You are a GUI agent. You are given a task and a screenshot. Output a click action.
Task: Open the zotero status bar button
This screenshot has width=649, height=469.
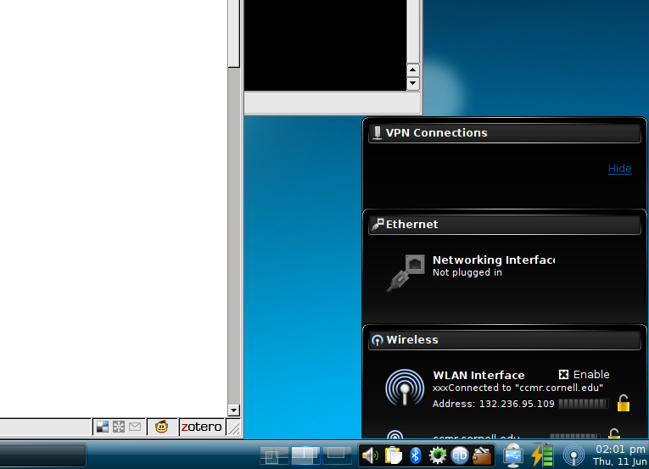pos(201,427)
